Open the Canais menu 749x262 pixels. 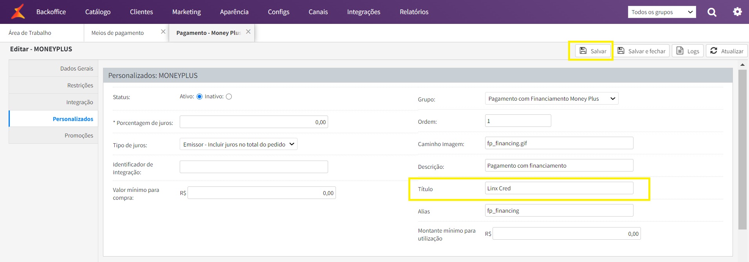click(318, 12)
